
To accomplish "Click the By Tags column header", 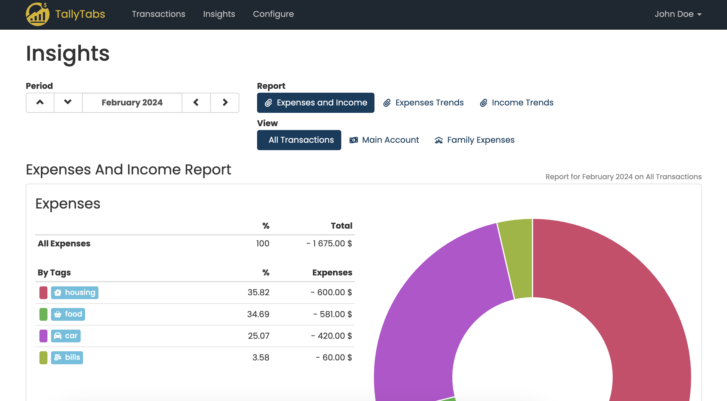I will [54, 273].
